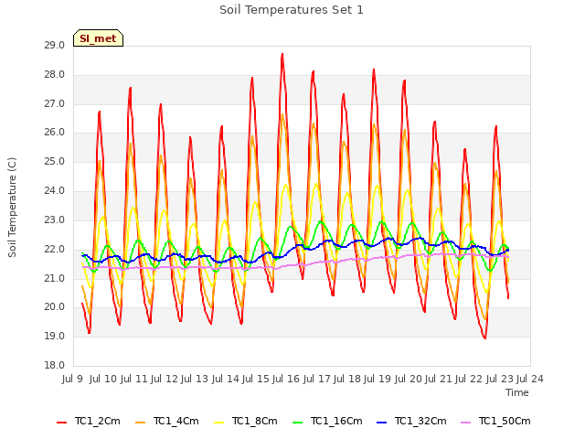This screenshot has width=585, height=439.
Task: Select the TC1_4Cm legend label
Action: tap(176, 421)
